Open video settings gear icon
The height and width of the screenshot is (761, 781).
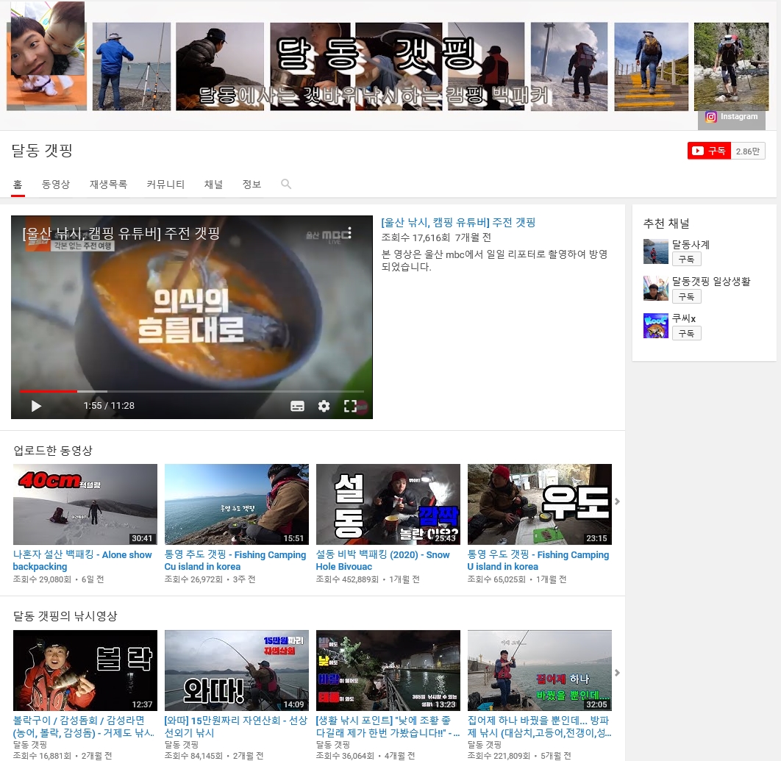[x=324, y=406]
